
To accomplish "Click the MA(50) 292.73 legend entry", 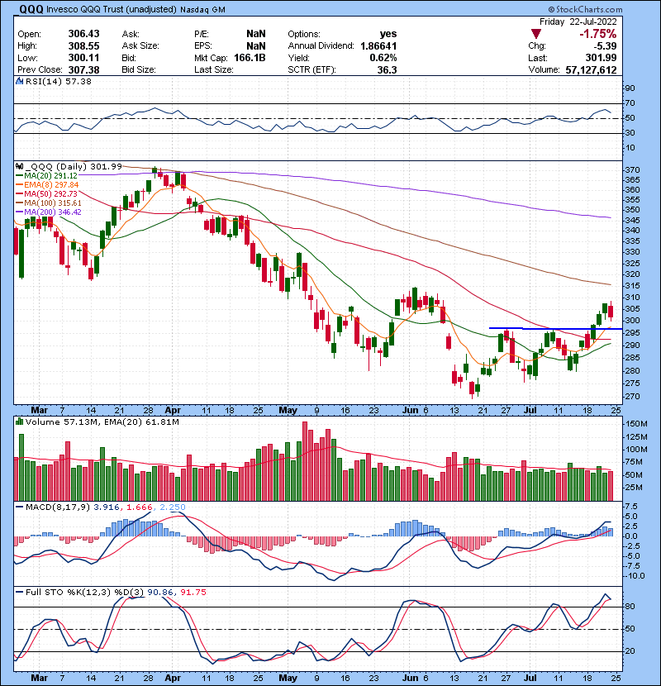I will click(50, 193).
